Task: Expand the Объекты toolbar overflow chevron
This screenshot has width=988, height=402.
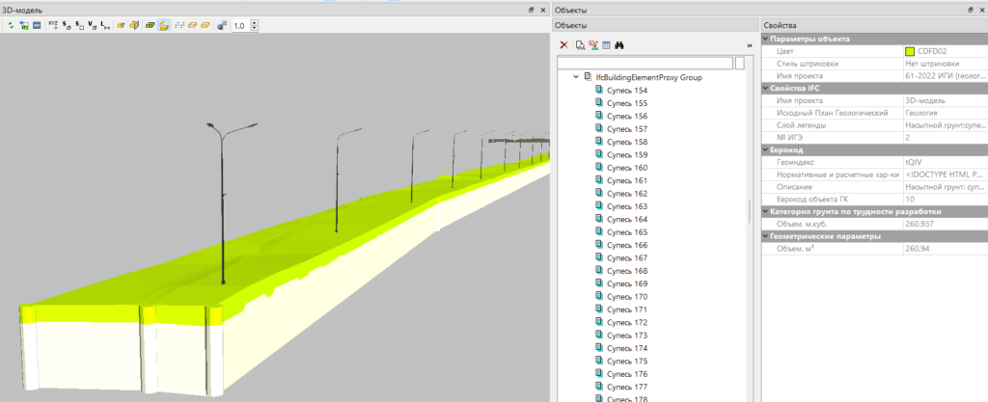Action: pos(750,45)
